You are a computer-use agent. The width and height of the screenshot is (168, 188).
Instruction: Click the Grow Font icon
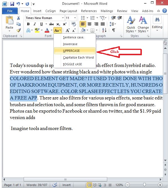[x=68, y=30]
